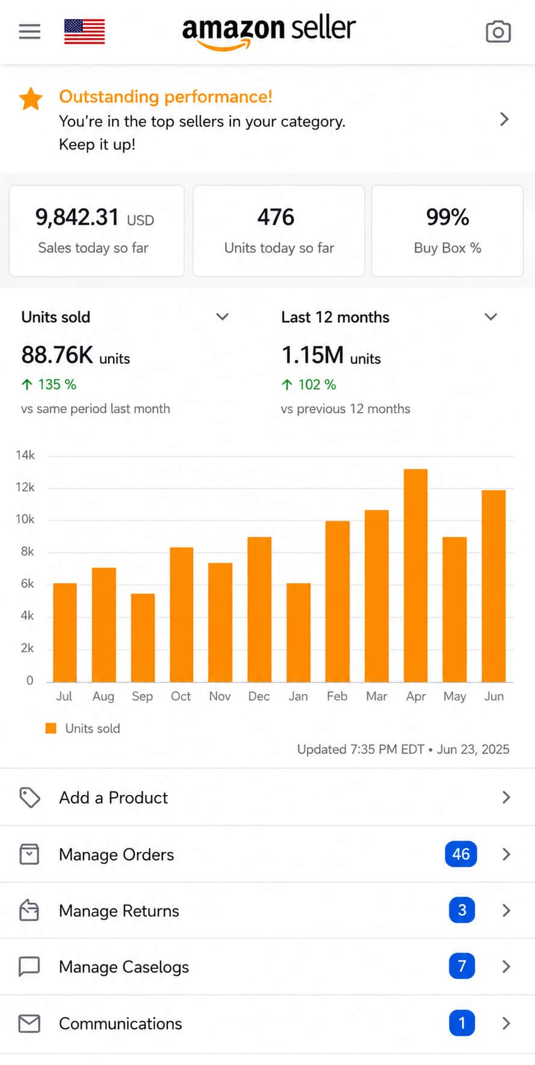This screenshot has height=1065, width=535.
Task: Tap the Amazon Seller logo
Action: click(x=268, y=33)
